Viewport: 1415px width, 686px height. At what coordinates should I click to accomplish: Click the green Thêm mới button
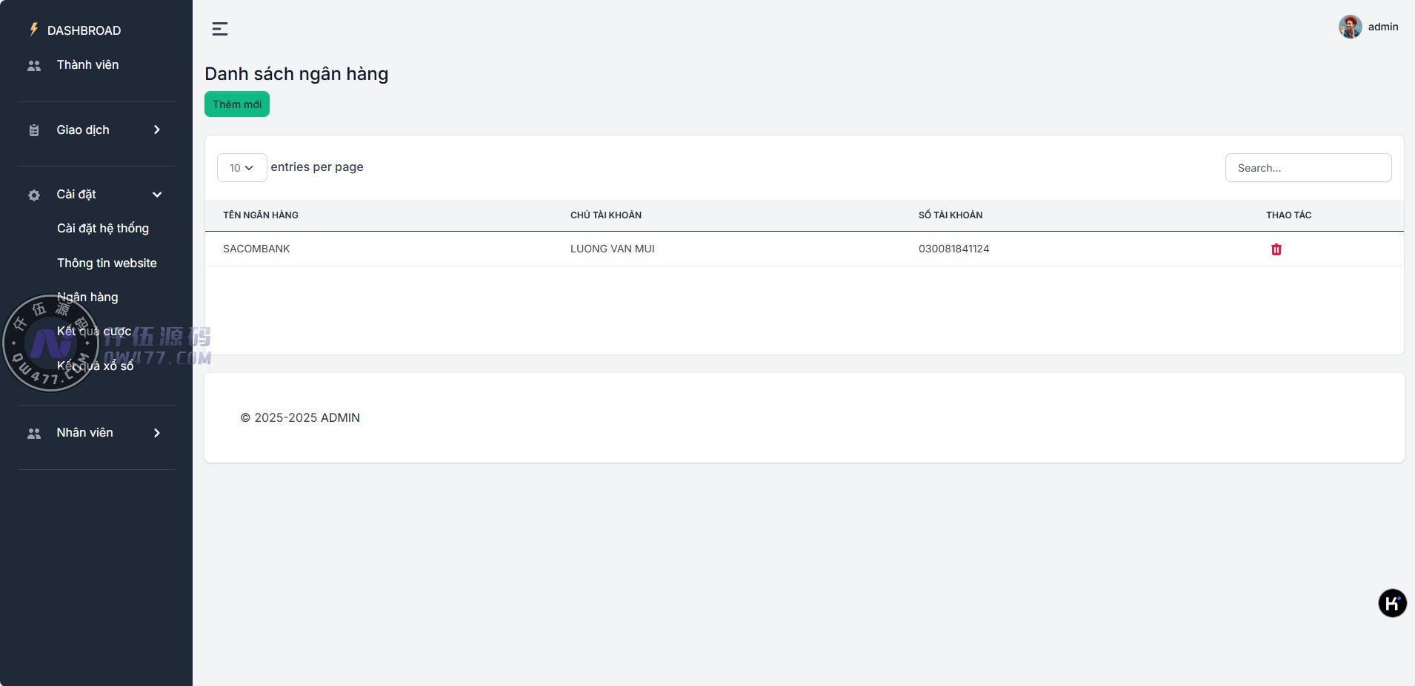tap(237, 104)
